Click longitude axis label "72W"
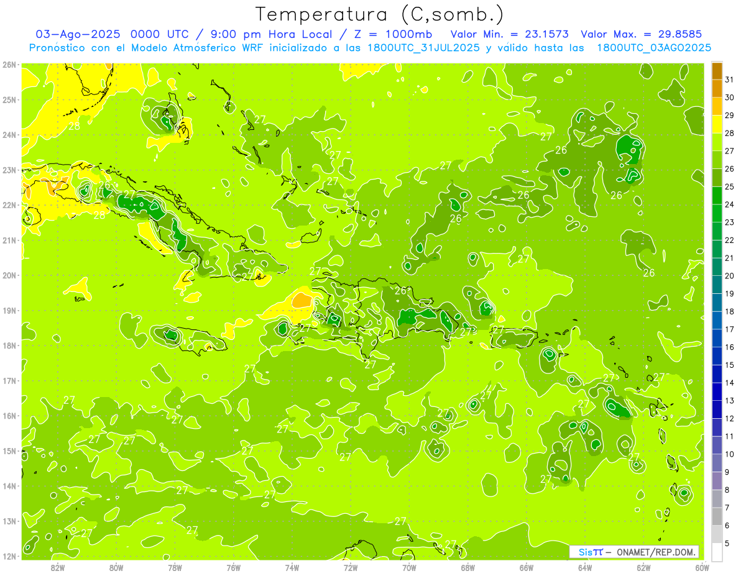The image size is (746, 576). 351,567
